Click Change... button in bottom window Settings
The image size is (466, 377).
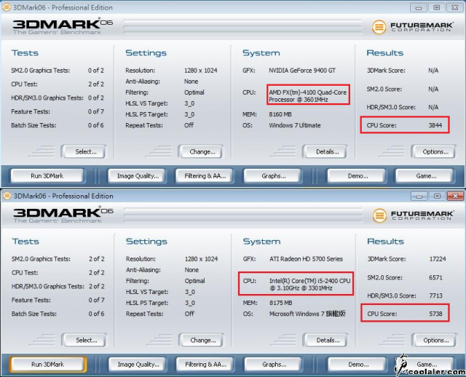[201, 340]
